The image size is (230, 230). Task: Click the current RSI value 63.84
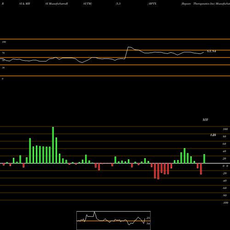[x=211, y=51]
